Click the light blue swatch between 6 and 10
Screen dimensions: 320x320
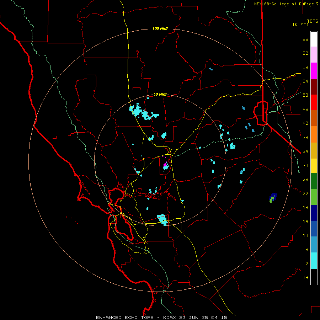pos(314,245)
